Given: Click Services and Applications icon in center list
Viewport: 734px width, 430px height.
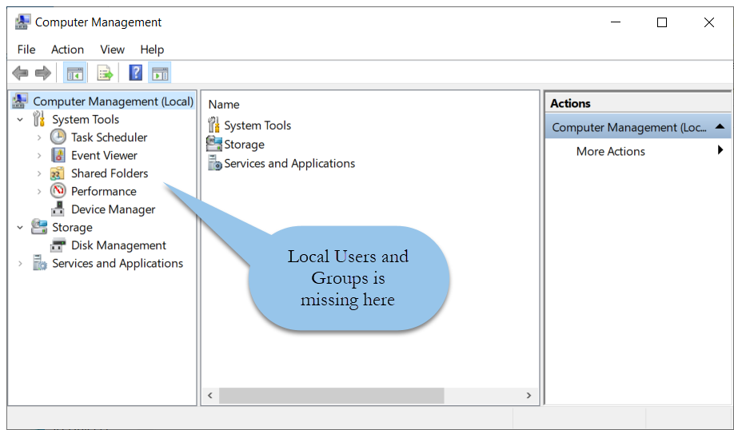Looking at the screenshot, I should pos(215,163).
